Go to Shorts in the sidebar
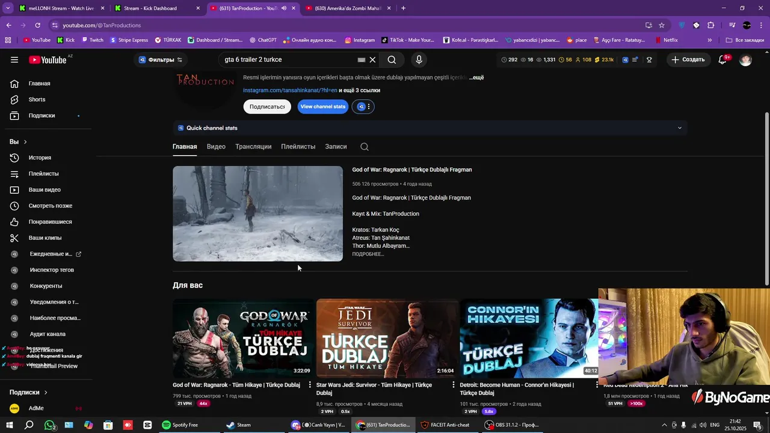The height and width of the screenshot is (433, 770). click(x=37, y=99)
